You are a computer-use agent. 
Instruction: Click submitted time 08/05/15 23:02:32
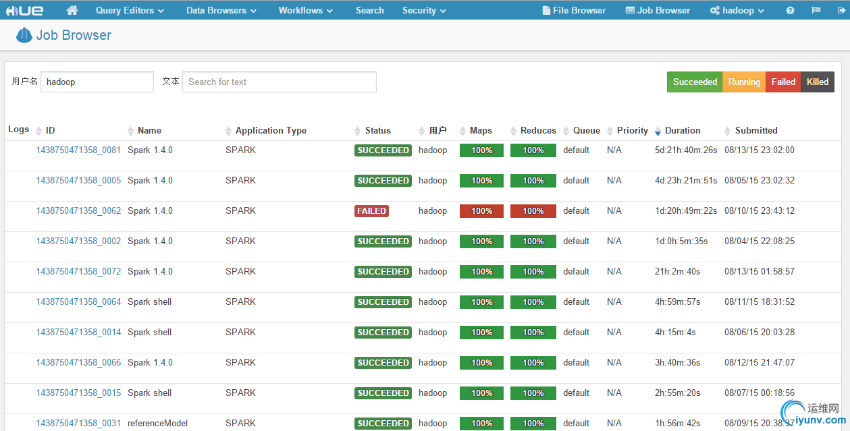(x=760, y=180)
